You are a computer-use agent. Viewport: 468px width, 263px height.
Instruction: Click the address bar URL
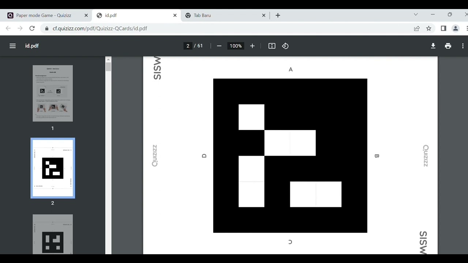click(100, 28)
